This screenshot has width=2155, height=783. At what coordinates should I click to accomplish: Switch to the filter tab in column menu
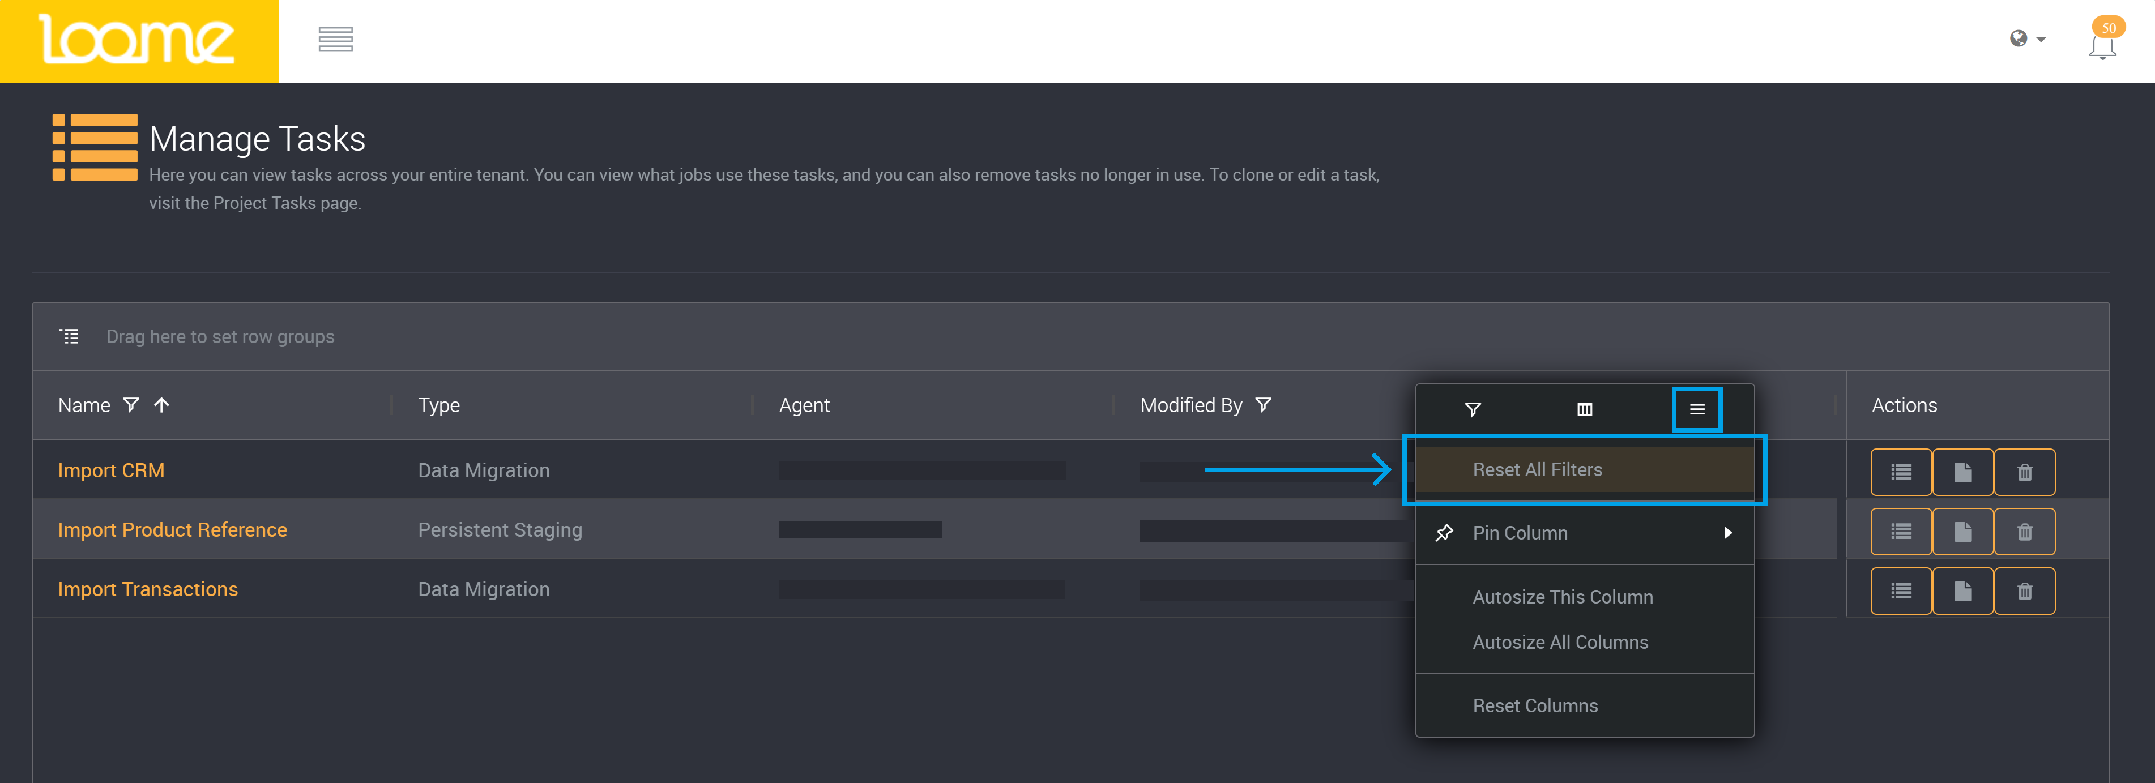pos(1473,409)
